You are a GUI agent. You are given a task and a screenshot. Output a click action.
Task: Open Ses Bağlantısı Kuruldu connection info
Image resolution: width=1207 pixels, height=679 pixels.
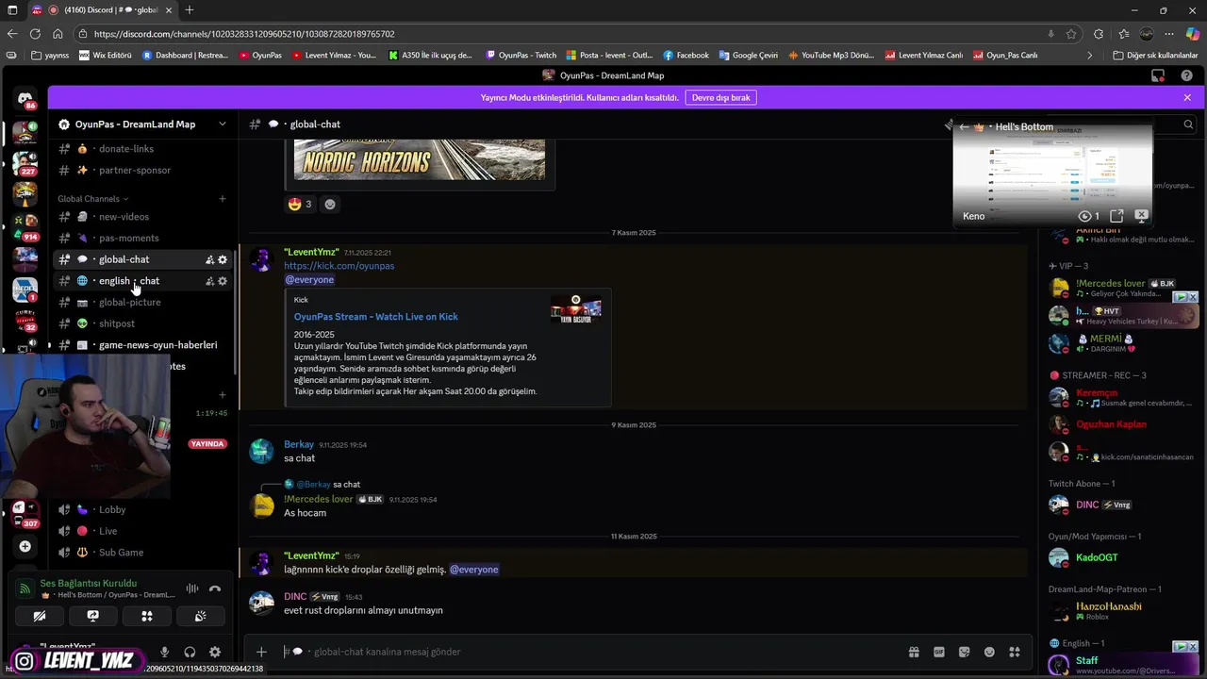tap(88, 583)
